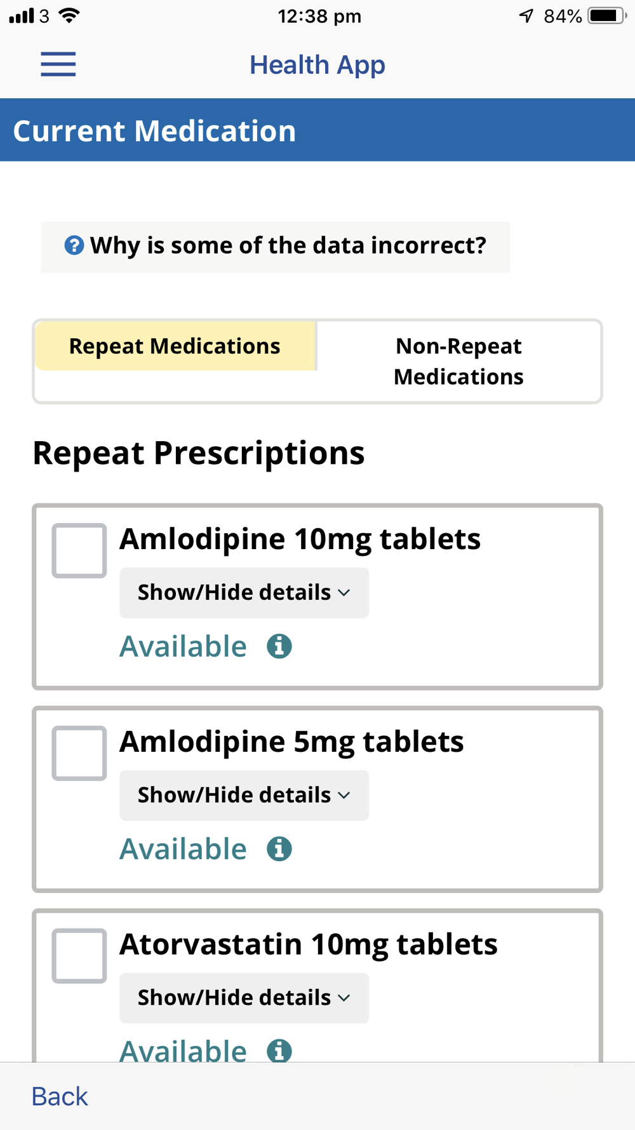
Task: Switch to the Repeat Medications tab
Action: click(175, 346)
